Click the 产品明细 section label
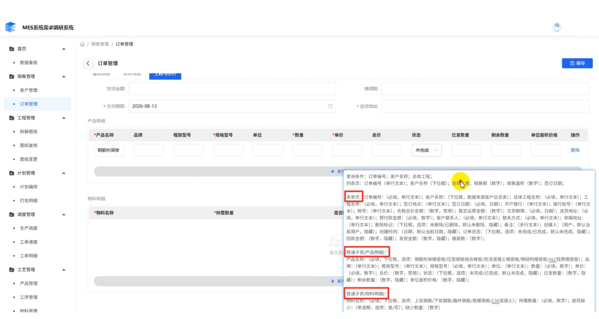This screenshot has height=319, width=599. (x=97, y=121)
